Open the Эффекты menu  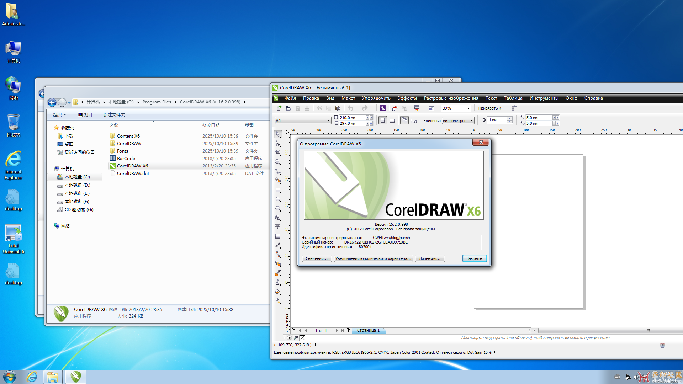point(407,98)
